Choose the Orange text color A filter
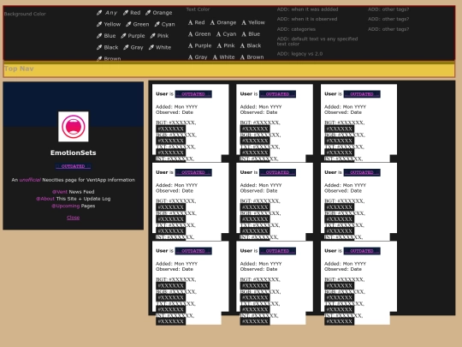Screen dimensions: 462x347 click(x=223, y=22)
